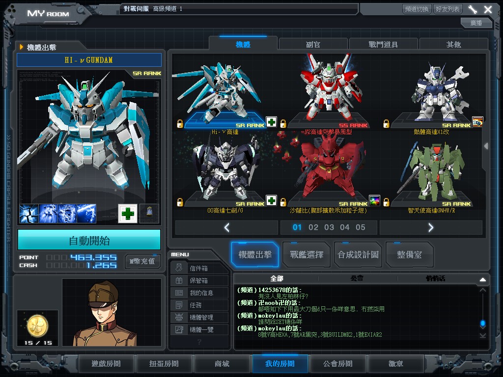Click the third skill icon under Hi-ν Gundam
The image size is (503, 377).
67,214
